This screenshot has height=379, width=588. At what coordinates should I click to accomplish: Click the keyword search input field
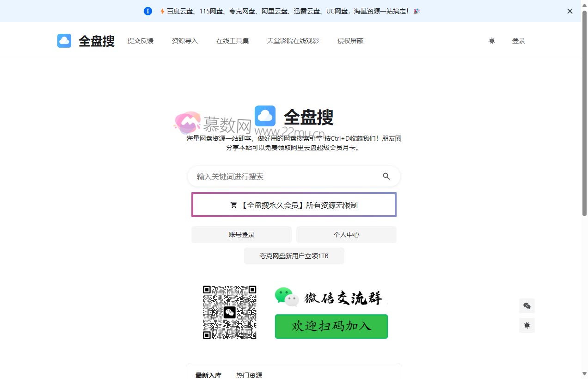coord(277,176)
